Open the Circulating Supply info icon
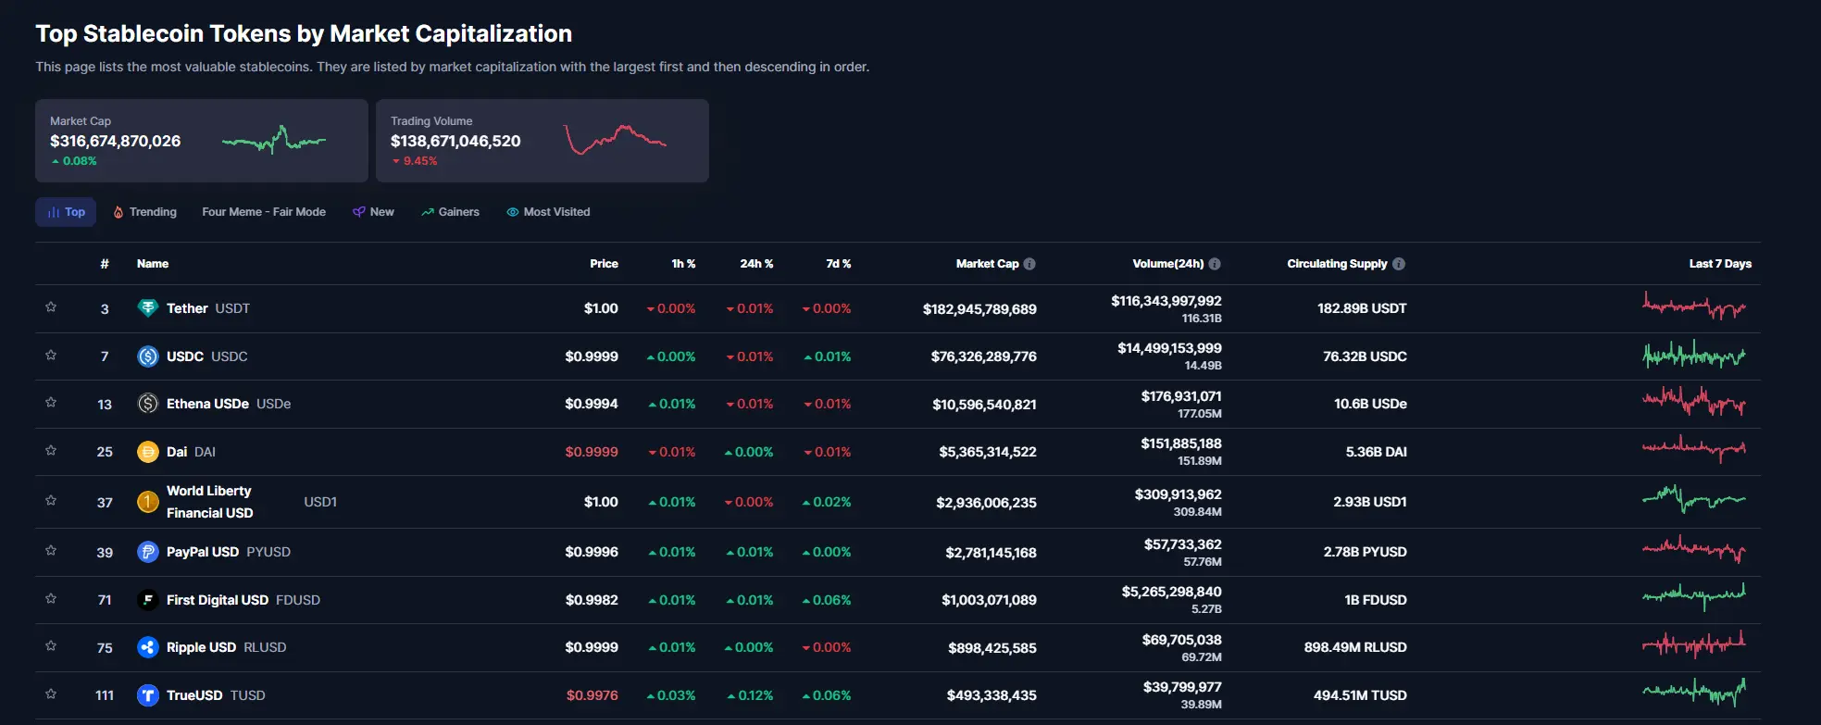 [1399, 264]
